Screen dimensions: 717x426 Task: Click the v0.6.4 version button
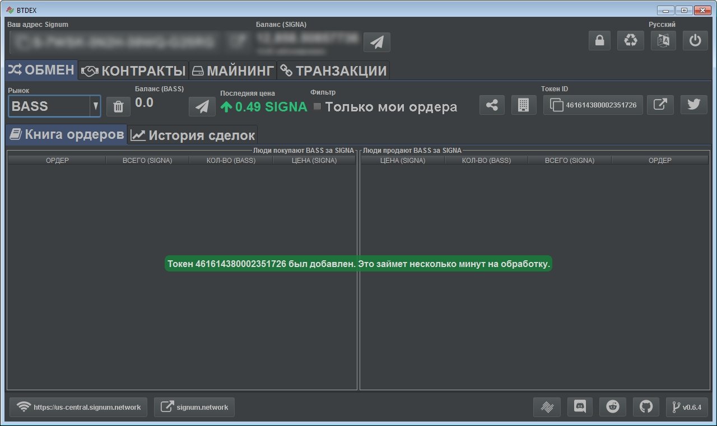687,407
